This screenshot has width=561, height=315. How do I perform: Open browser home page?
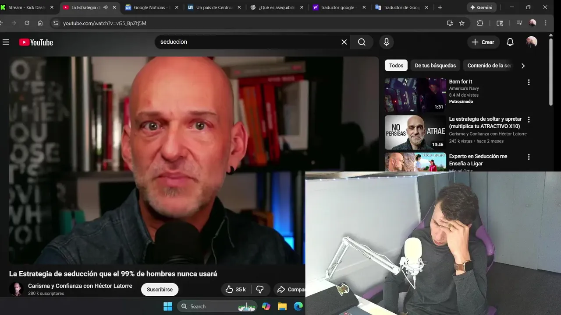tap(40, 23)
